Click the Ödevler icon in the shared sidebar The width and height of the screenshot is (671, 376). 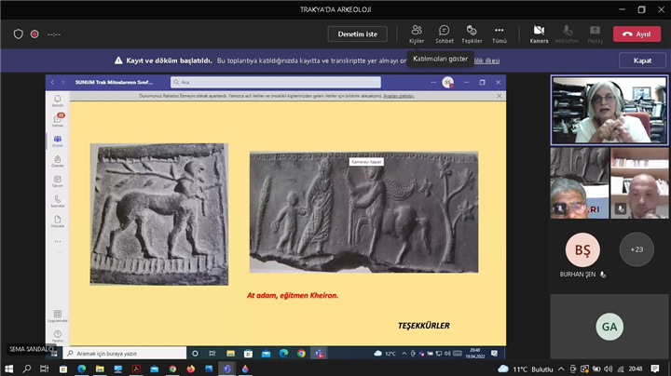click(58, 161)
